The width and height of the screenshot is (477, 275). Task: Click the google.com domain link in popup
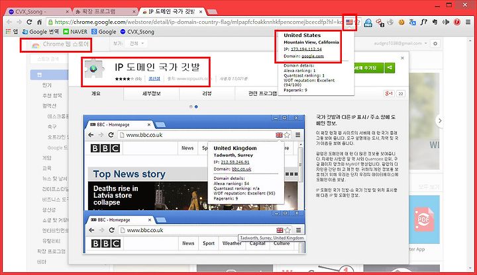pos(313,56)
